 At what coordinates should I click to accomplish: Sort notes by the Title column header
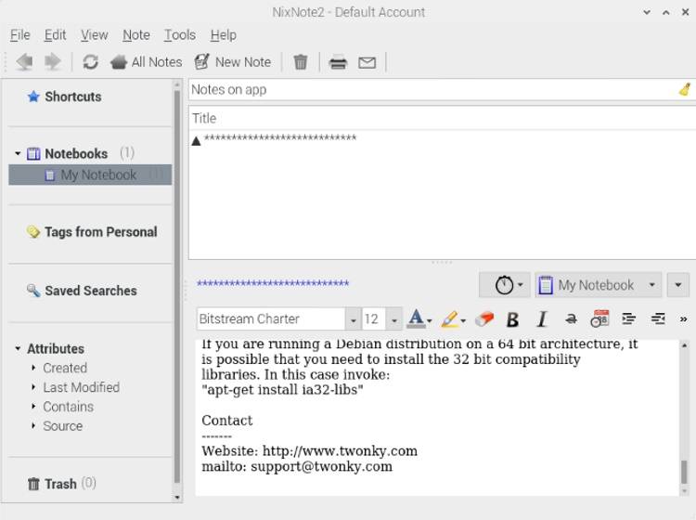pyautogui.click(x=442, y=118)
